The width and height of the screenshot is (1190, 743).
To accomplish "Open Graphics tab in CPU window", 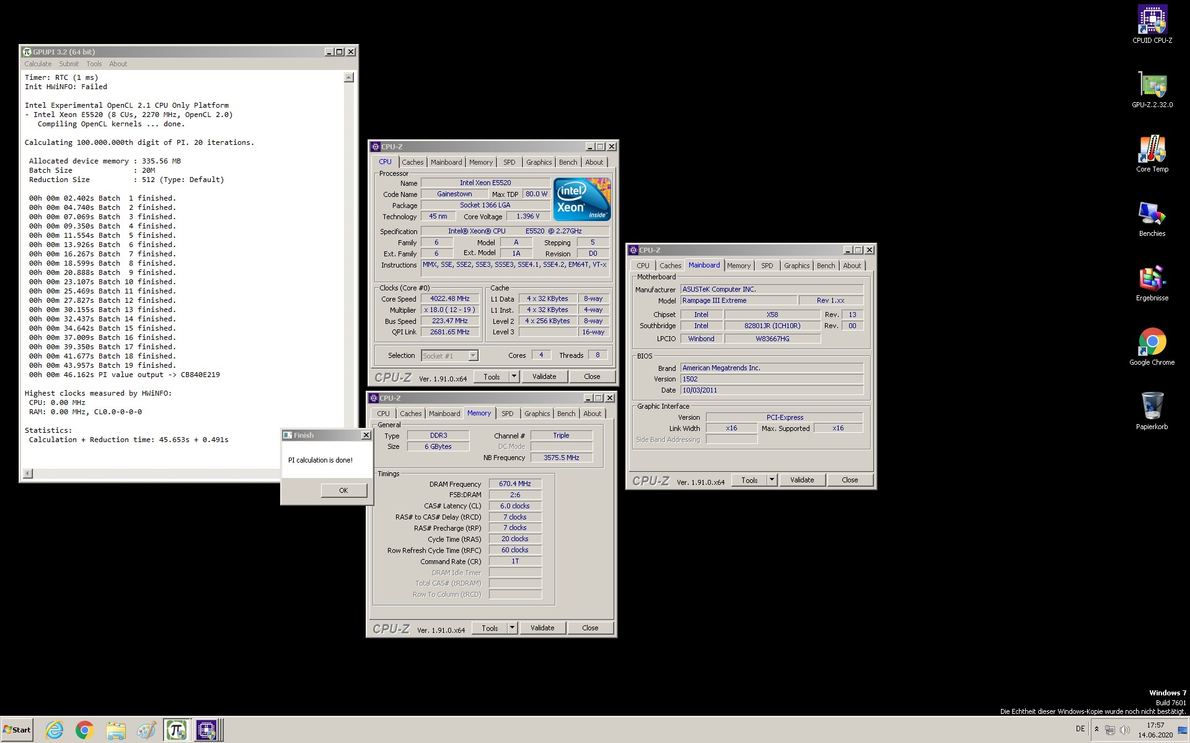I will (539, 162).
